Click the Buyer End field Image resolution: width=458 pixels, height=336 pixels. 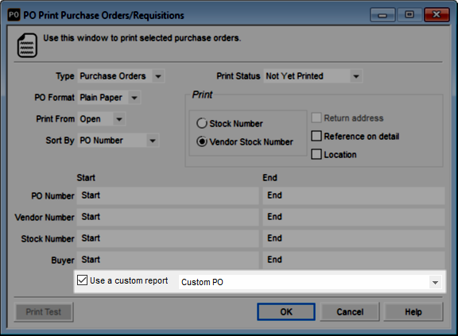353,260
